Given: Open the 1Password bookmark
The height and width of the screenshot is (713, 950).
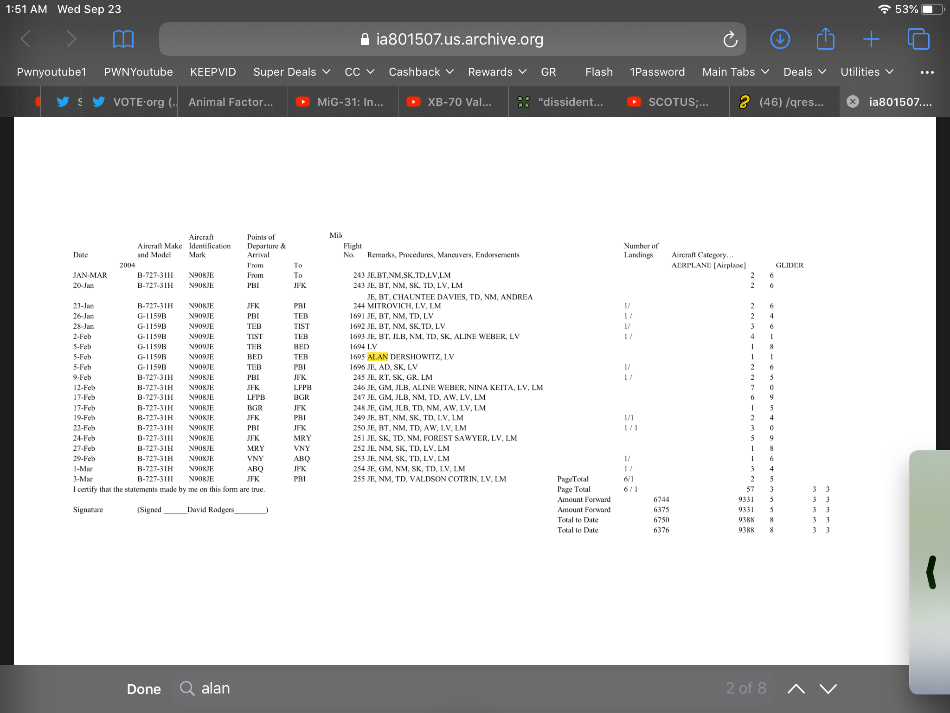Looking at the screenshot, I should 657,72.
